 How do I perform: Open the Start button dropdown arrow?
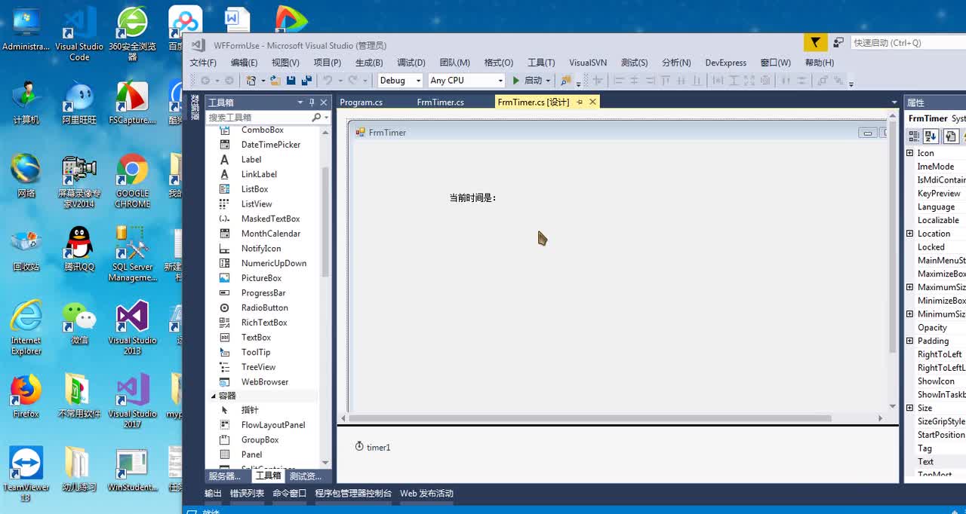pyautogui.click(x=548, y=81)
